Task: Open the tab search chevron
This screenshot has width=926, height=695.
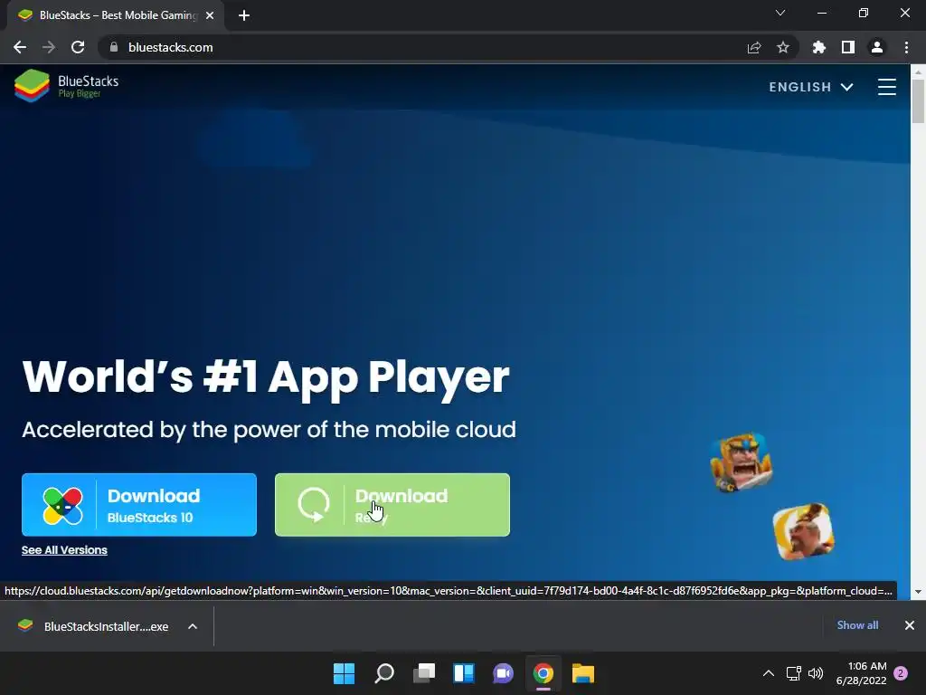Action: (x=780, y=13)
